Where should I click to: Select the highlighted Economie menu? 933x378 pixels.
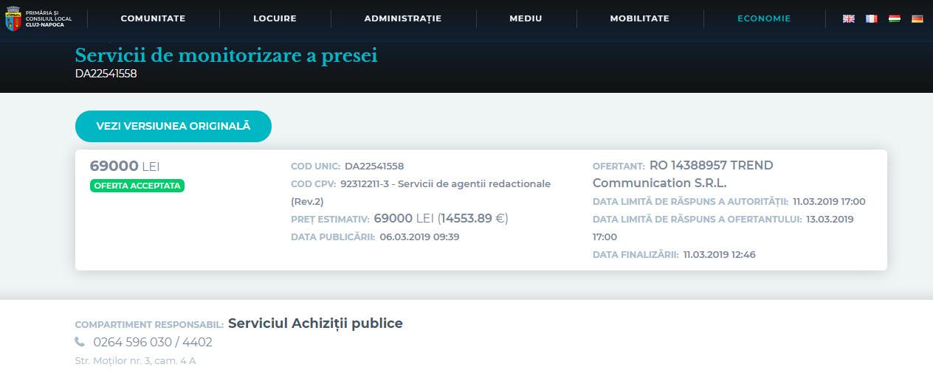[764, 18]
